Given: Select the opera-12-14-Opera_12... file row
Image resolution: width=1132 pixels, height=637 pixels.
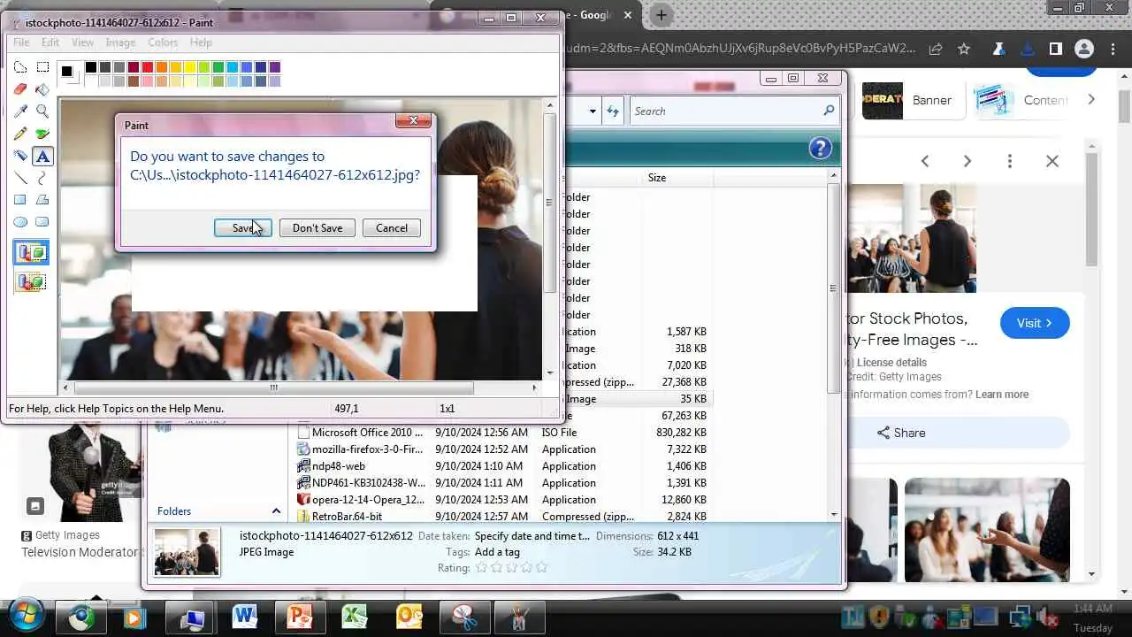Looking at the screenshot, I should [501, 500].
